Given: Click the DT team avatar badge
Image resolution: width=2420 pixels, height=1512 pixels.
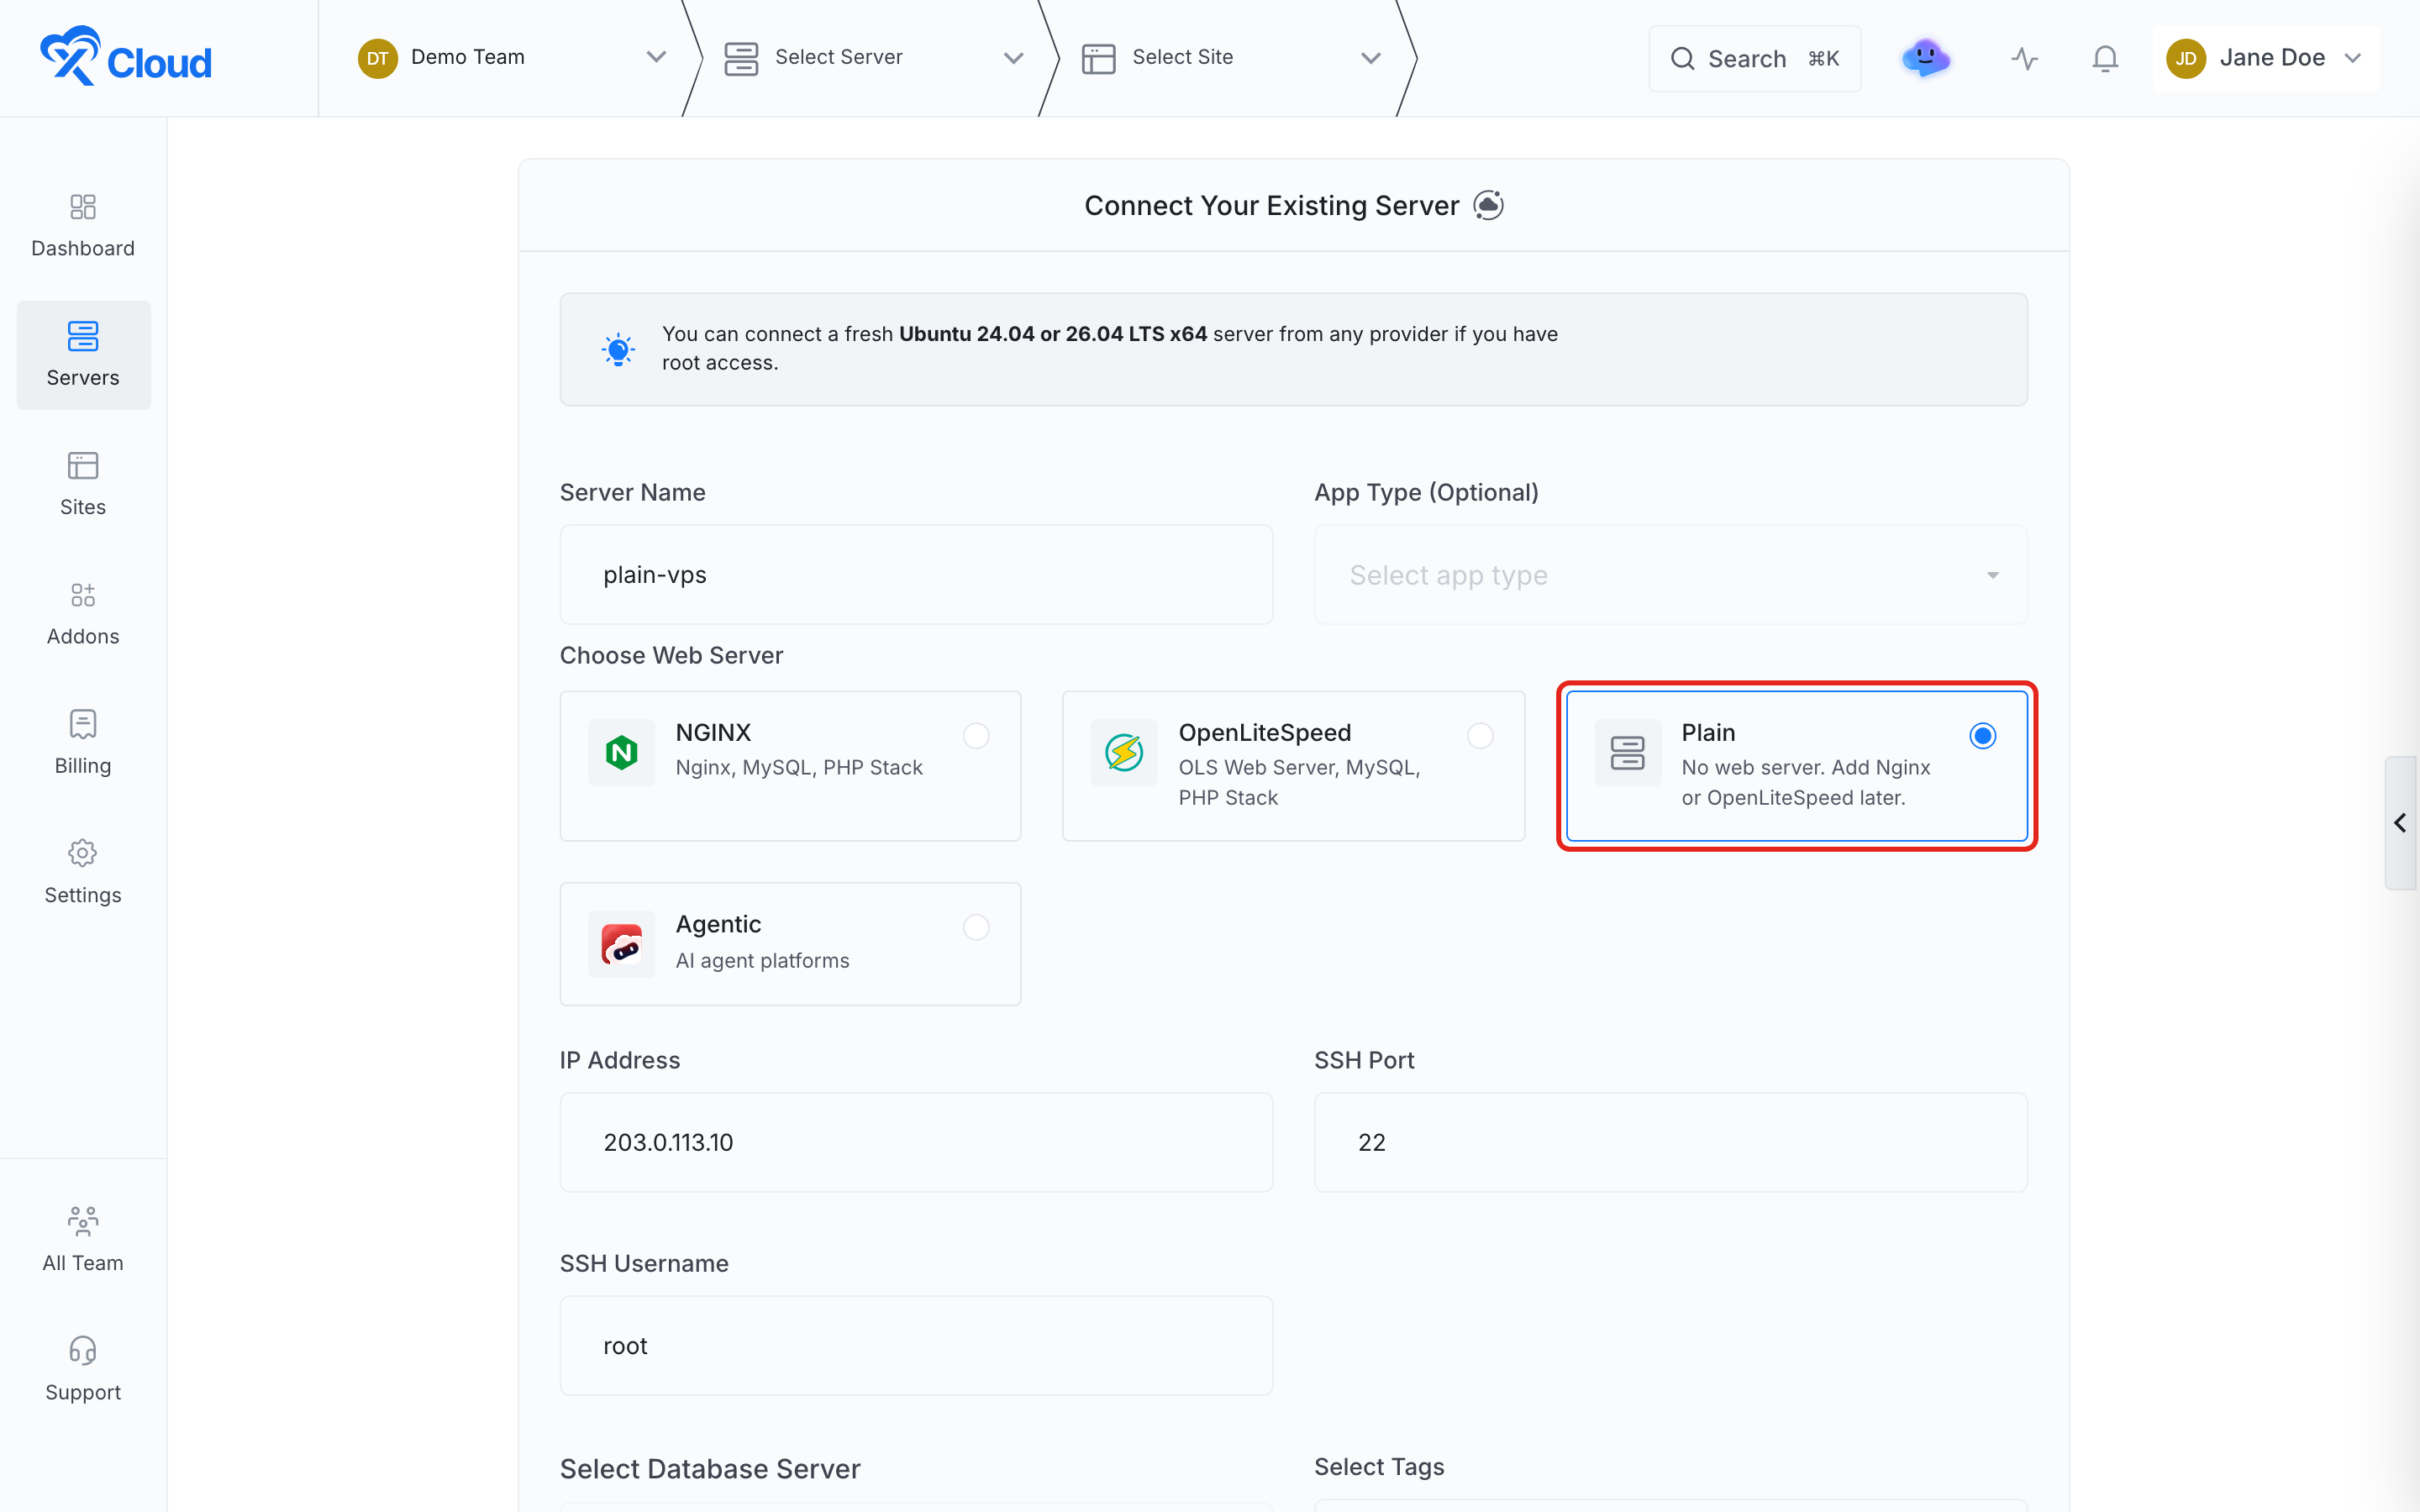Looking at the screenshot, I should pos(377,58).
